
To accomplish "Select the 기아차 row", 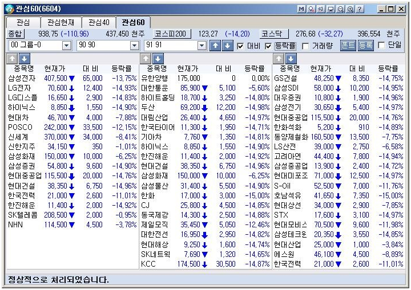I will tap(205, 137).
